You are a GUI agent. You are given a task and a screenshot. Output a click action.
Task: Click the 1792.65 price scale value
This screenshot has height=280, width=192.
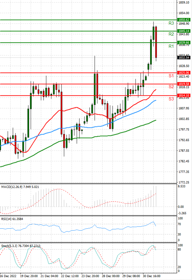click(x=184, y=140)
